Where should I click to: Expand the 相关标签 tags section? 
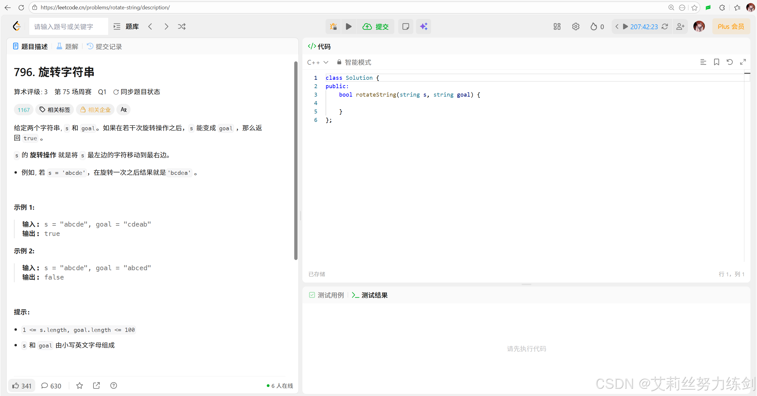point(55,110)
